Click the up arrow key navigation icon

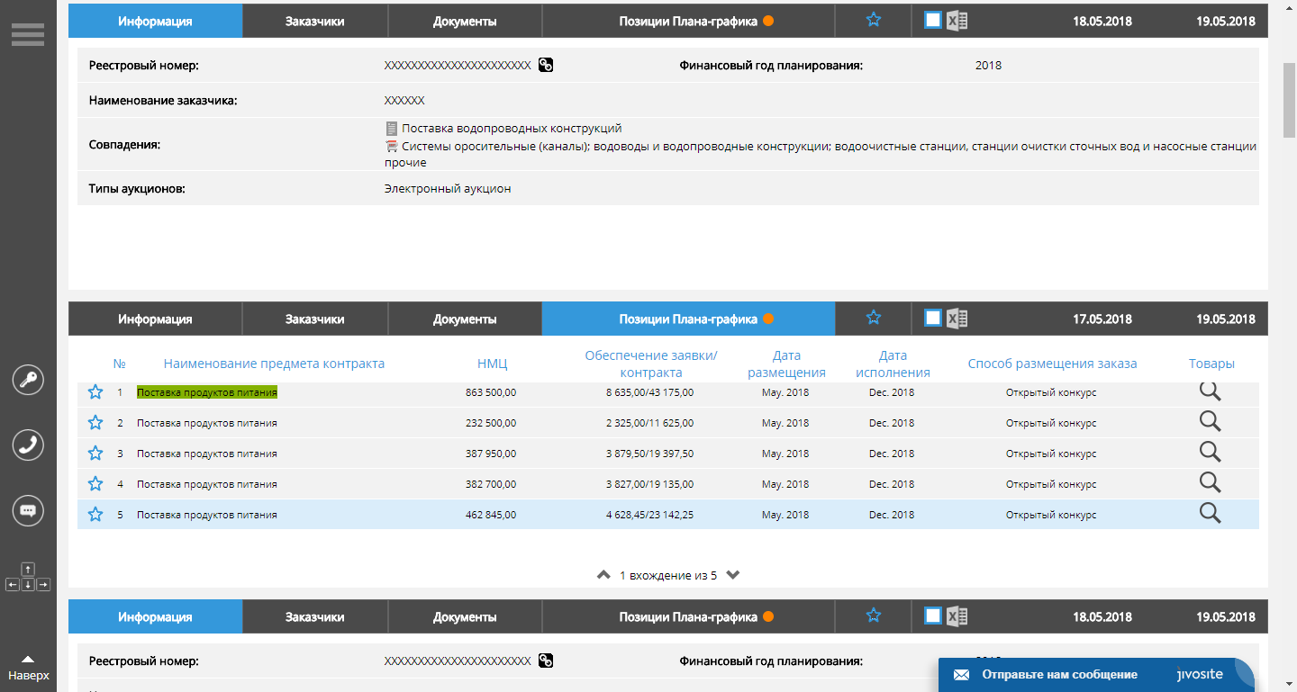(28, 569)
